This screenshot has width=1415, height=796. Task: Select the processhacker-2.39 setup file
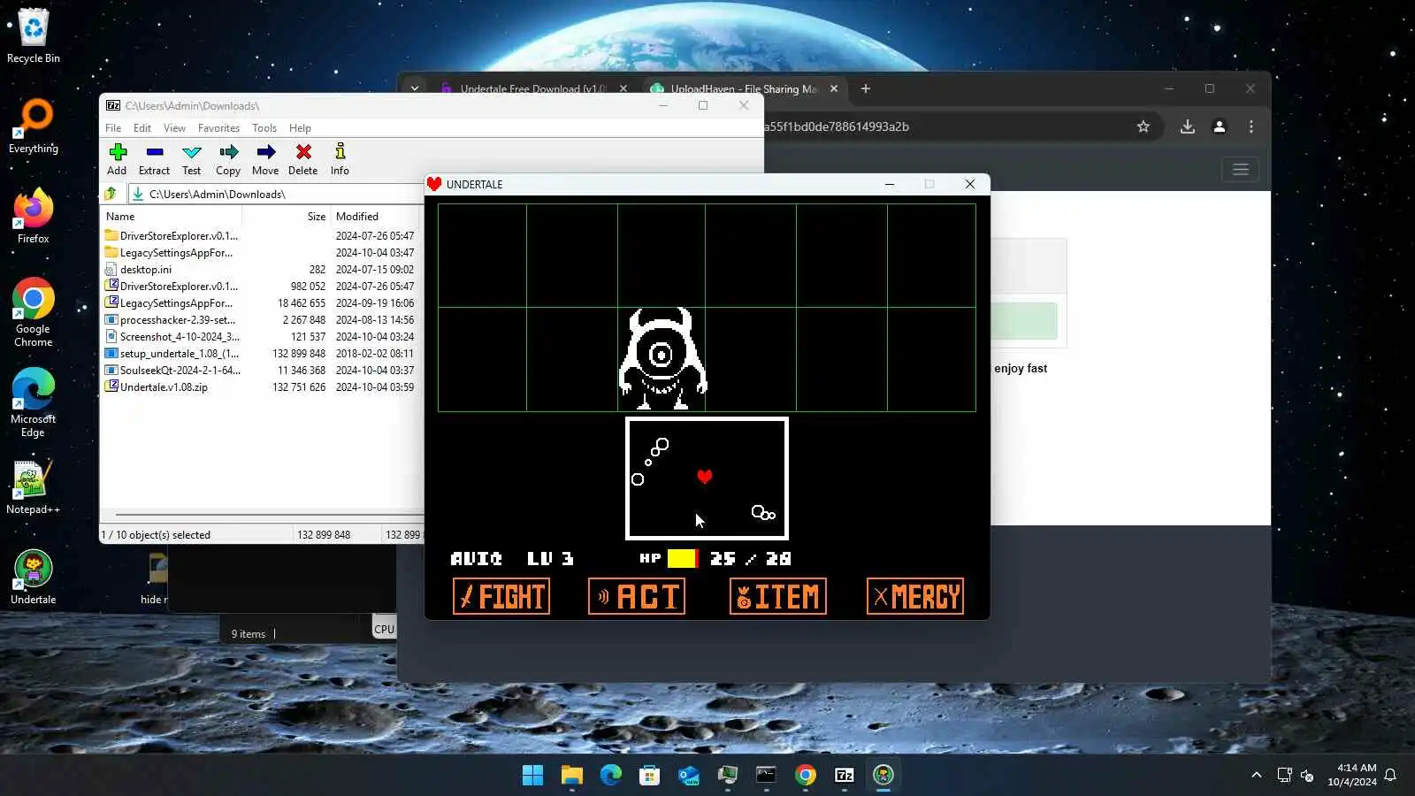tap(261, 320)
